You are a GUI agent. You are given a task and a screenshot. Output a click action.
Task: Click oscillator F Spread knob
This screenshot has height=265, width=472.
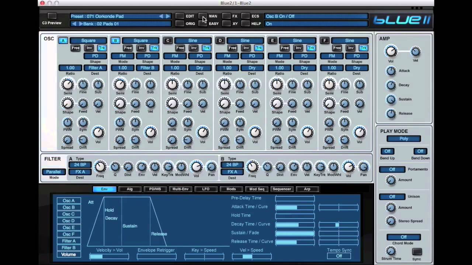329,140
